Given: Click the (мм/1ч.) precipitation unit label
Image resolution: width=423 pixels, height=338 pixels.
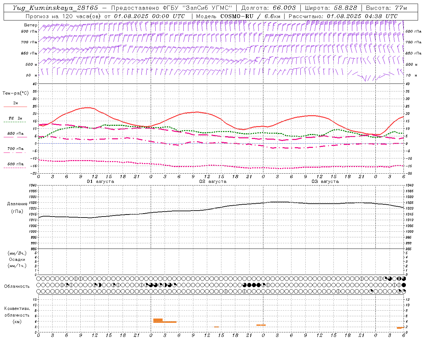Looking at the screenshot, I should 17,266.
